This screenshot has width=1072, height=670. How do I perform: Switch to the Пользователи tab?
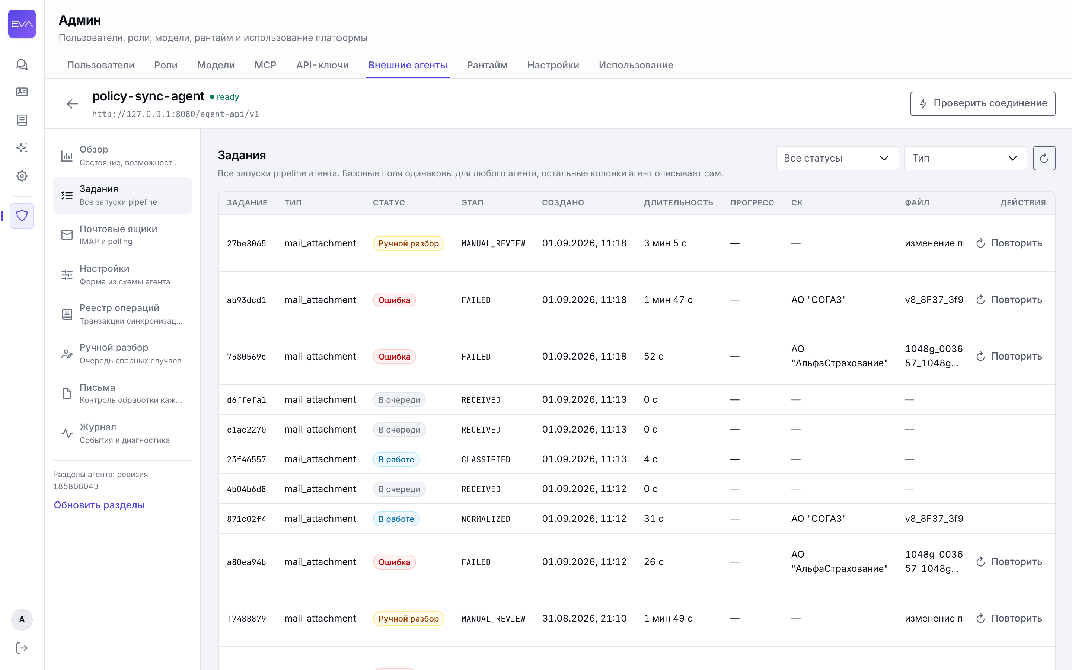[x=100, y=65]
